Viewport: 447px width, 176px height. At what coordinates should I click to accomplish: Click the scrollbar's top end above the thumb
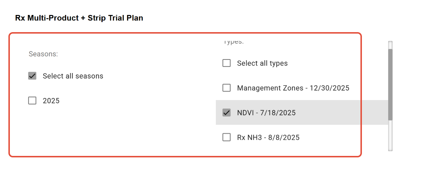[390, 45]
